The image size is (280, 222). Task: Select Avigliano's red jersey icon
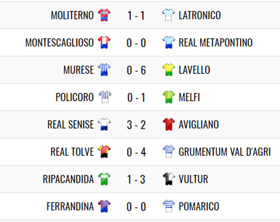click(x=168, y=124)
